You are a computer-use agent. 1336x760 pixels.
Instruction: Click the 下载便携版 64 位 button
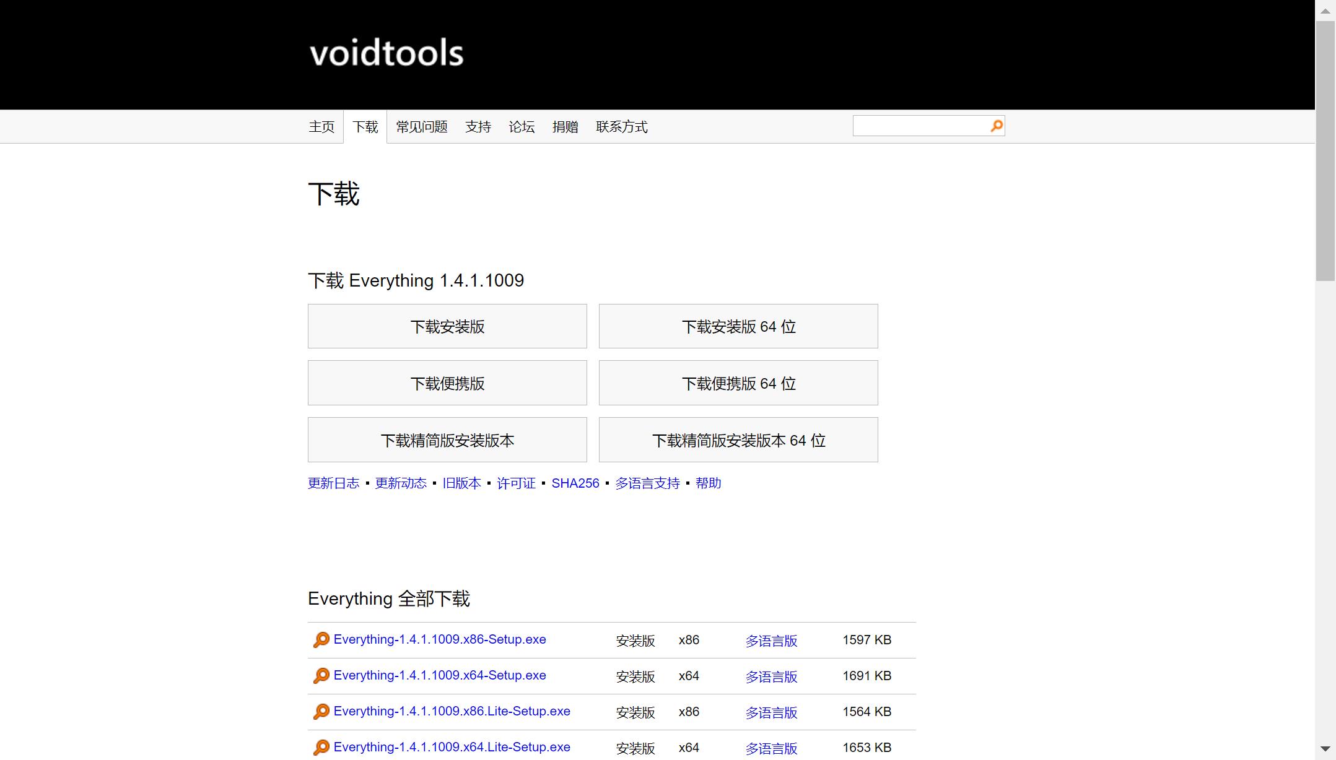[738, 383]
